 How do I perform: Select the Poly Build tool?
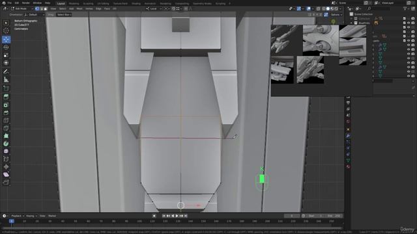[6, 136]
